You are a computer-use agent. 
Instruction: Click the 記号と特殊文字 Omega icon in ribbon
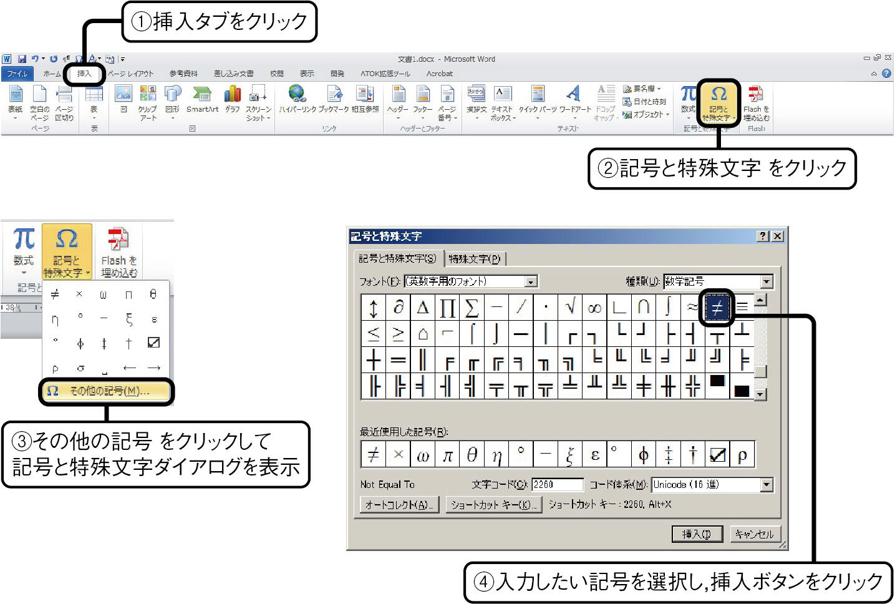tap(718, 95)
